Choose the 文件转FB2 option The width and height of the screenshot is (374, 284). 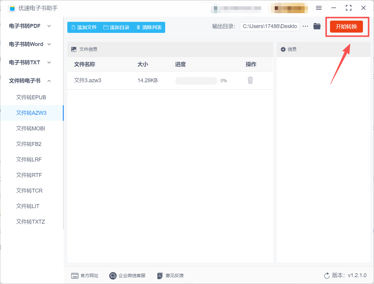[x=29, y=144]
